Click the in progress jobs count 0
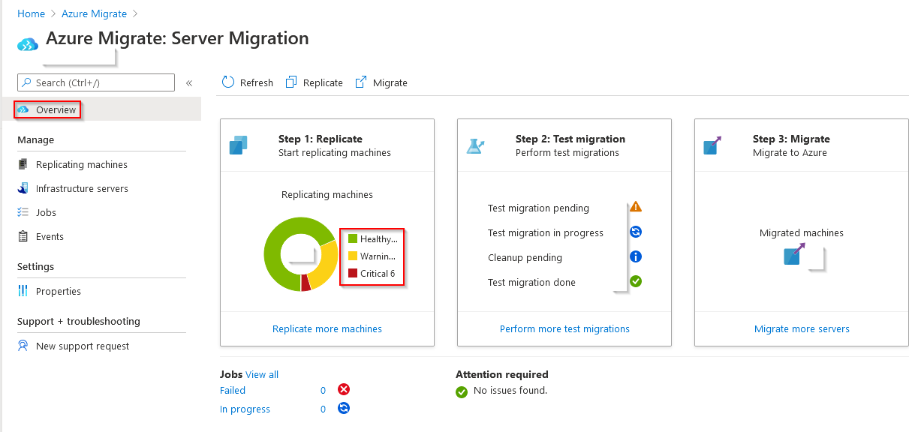 (323, 409)
